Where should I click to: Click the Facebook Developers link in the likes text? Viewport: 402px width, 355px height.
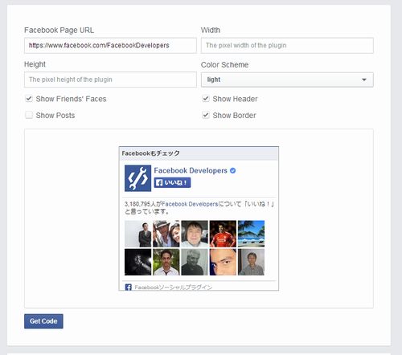(190, 204)
